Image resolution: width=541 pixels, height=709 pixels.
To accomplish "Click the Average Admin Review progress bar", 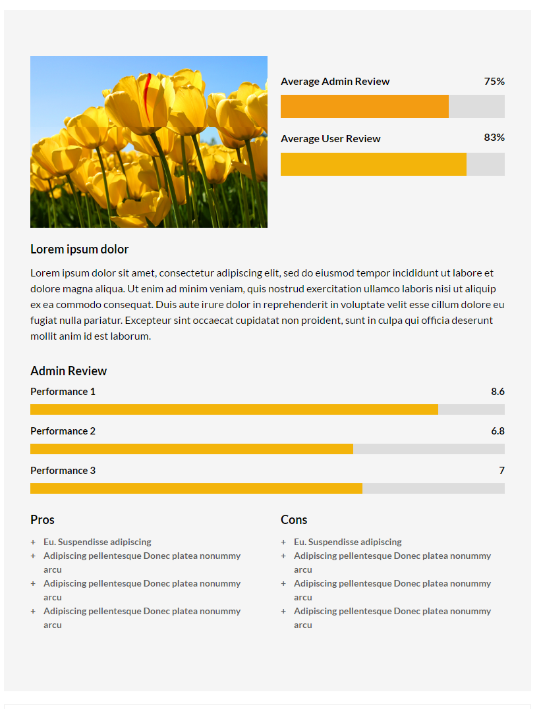I will tap(393, 106).
